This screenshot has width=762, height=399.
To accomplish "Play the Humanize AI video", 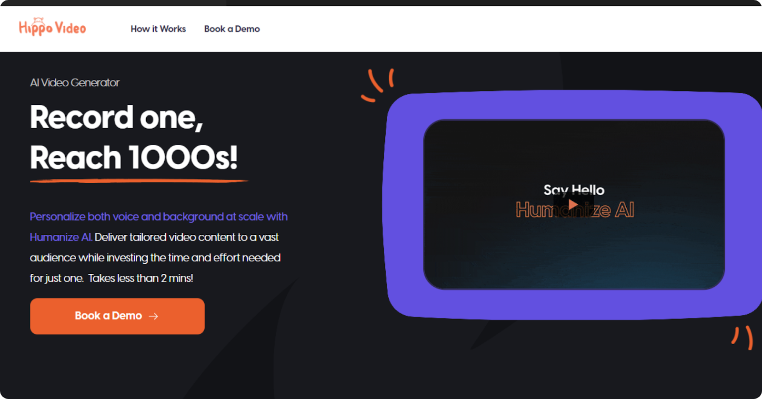I will coord(573,205).
